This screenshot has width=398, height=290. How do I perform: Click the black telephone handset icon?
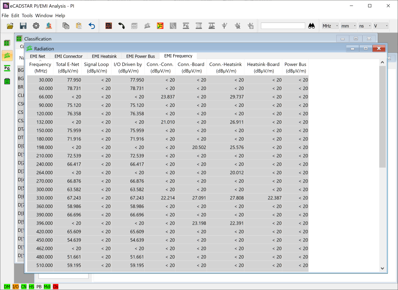click(x=121, y=26)
